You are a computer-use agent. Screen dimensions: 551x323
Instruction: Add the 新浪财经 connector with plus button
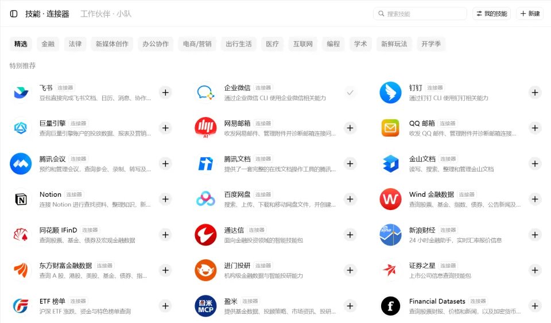tap(535, 235)
